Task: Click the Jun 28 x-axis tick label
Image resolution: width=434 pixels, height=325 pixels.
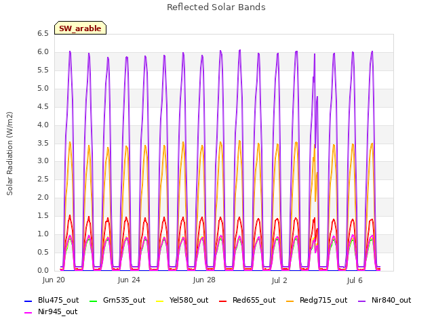Action: pos(204,280)
